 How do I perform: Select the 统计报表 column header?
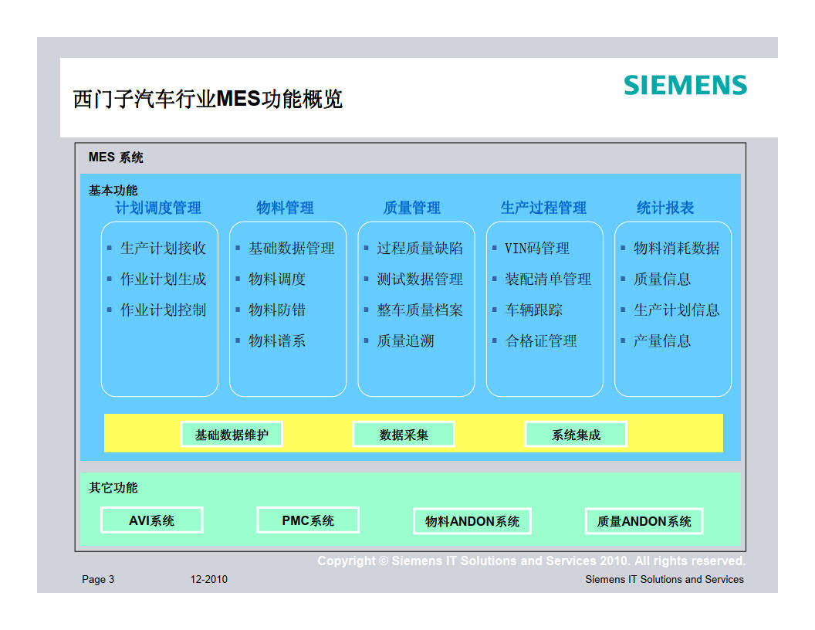[x=666, y=208]
